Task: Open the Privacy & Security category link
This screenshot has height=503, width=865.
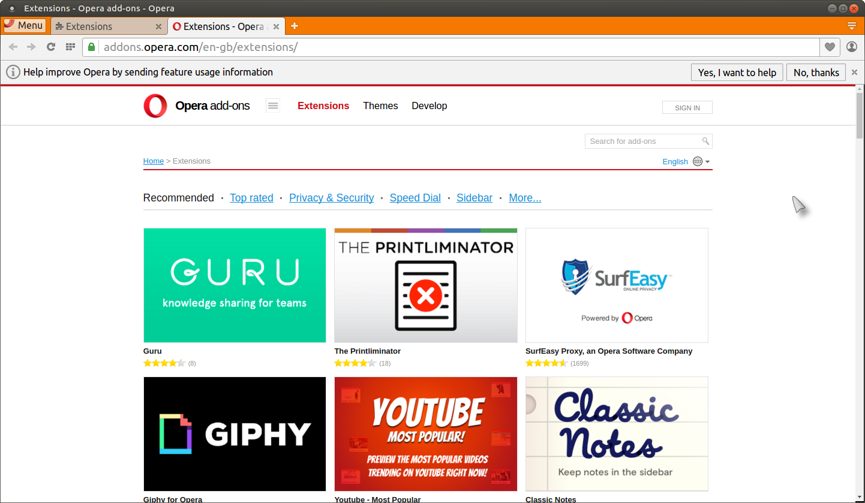Action: tap(331, 198)
